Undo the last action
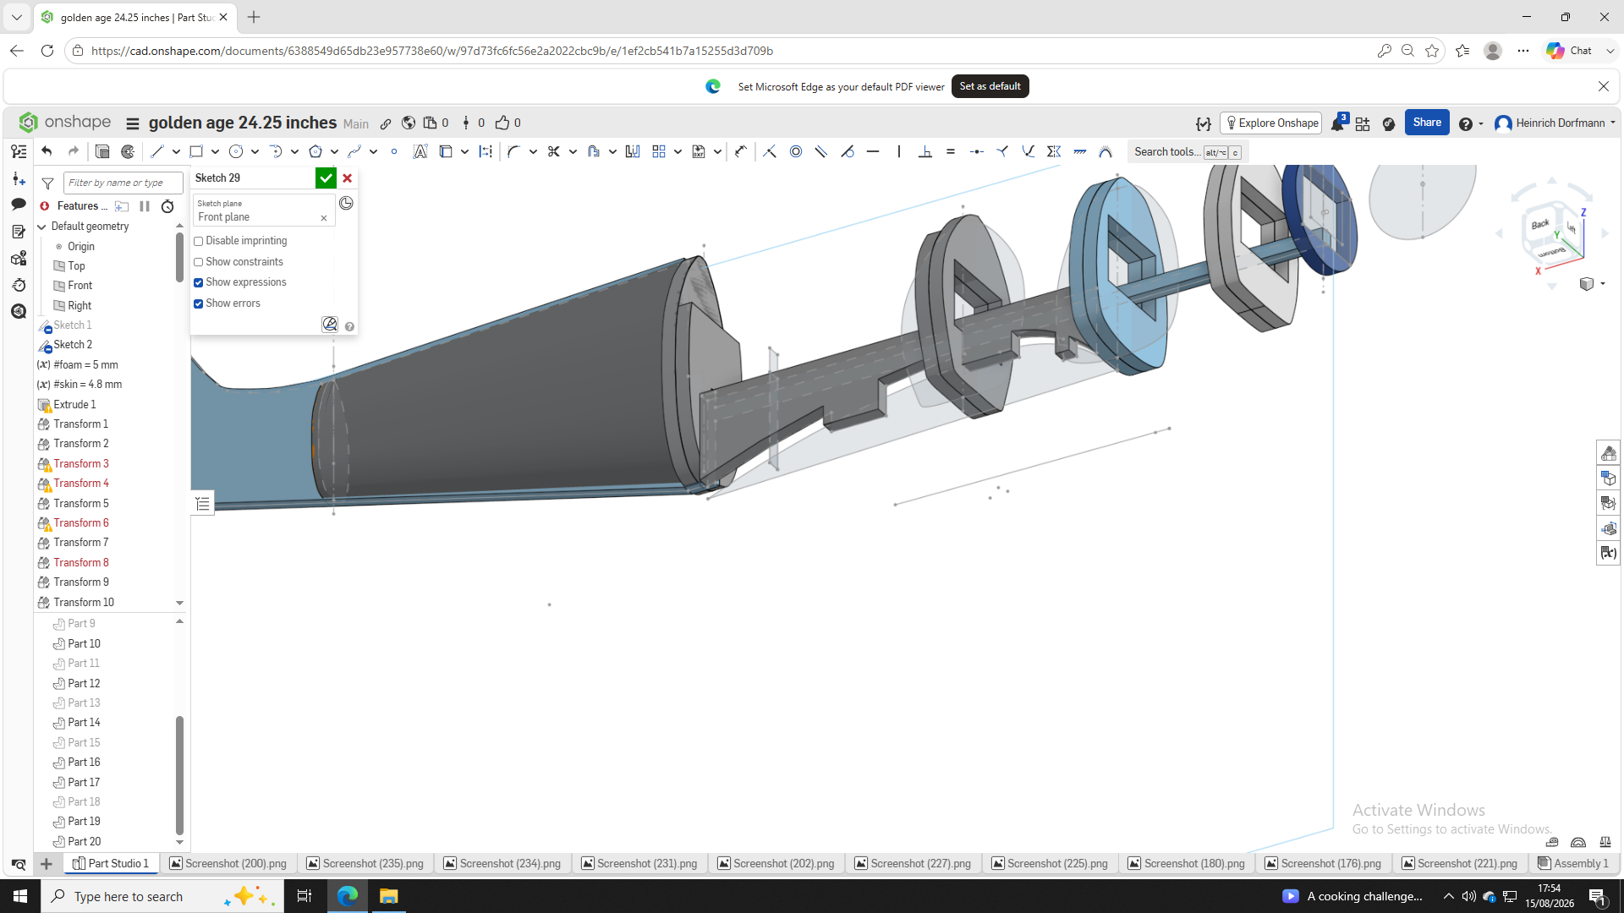Image resolution: width=1624 pixels, height=913 pixels. [47, 151]
